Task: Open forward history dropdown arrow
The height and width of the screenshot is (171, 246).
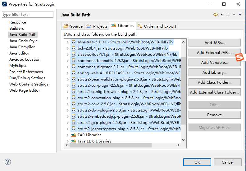Action: point(234,15)
